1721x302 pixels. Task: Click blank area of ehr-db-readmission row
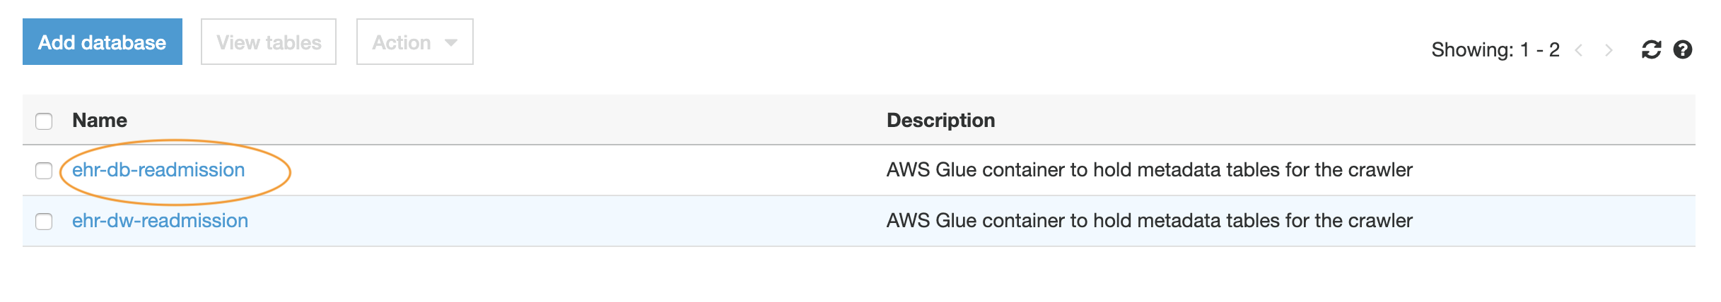click(x=566, y=170)
